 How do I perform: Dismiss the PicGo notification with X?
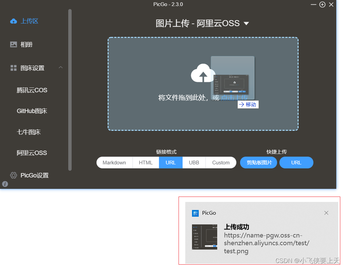click(x=326, y=213)
